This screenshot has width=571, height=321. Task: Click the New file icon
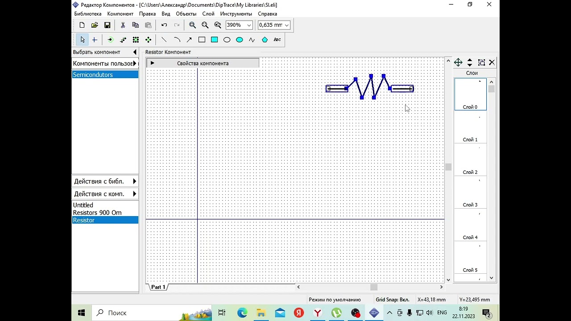[x=82, y=25]
